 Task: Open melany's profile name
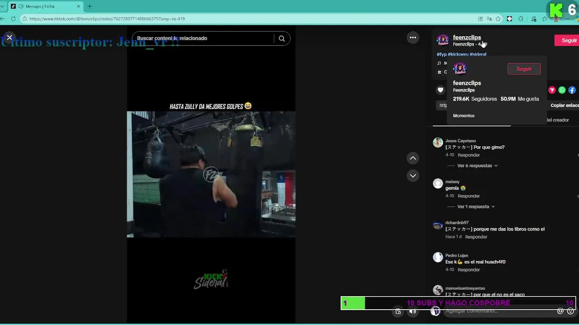point(452,182)
